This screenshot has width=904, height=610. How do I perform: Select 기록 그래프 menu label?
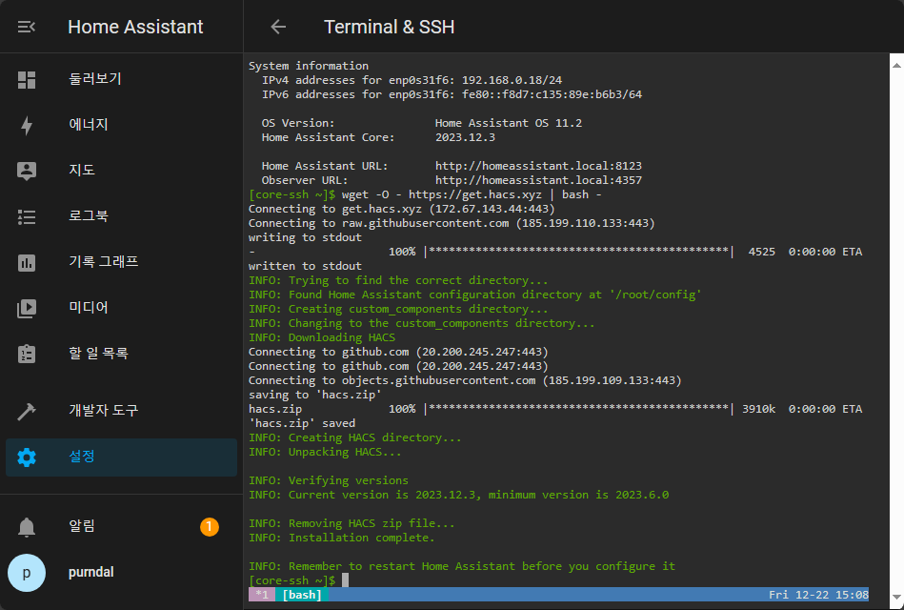(x=104, y=261)
